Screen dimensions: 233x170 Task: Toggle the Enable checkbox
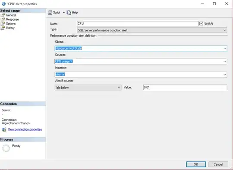pos(201,23)
